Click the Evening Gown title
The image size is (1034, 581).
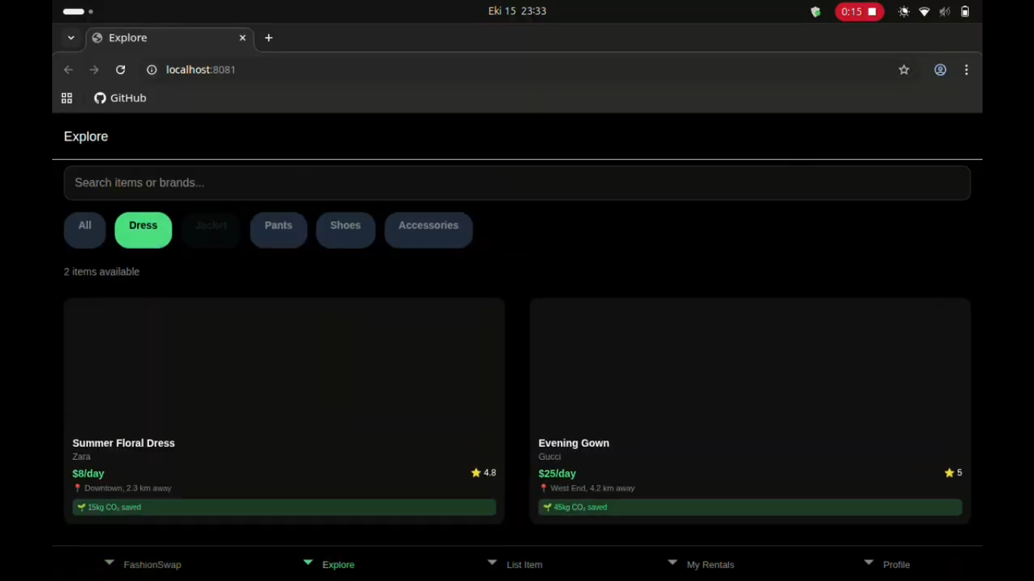coord(574,443)
